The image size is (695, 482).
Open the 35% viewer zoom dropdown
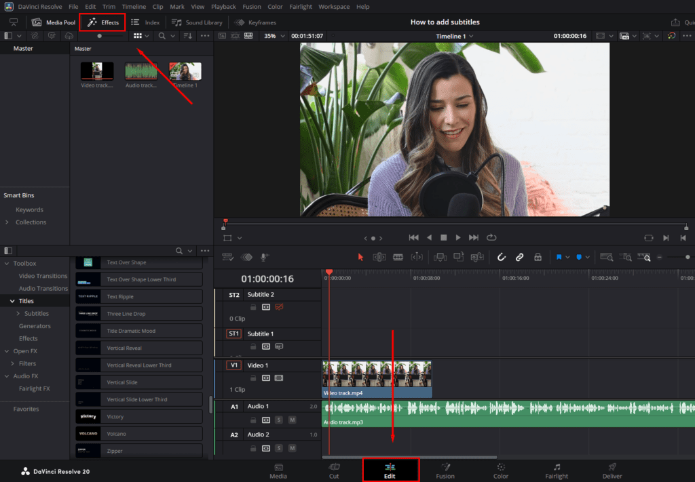coord(274,35)
